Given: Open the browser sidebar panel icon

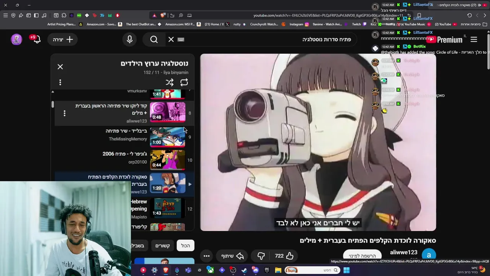Looking at the screenshot, I should click(x=36, y=15).
